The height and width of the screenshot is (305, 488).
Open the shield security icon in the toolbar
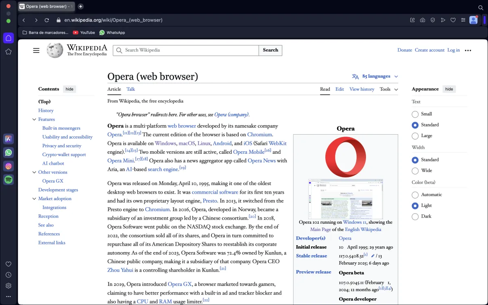tap(432, 20)
